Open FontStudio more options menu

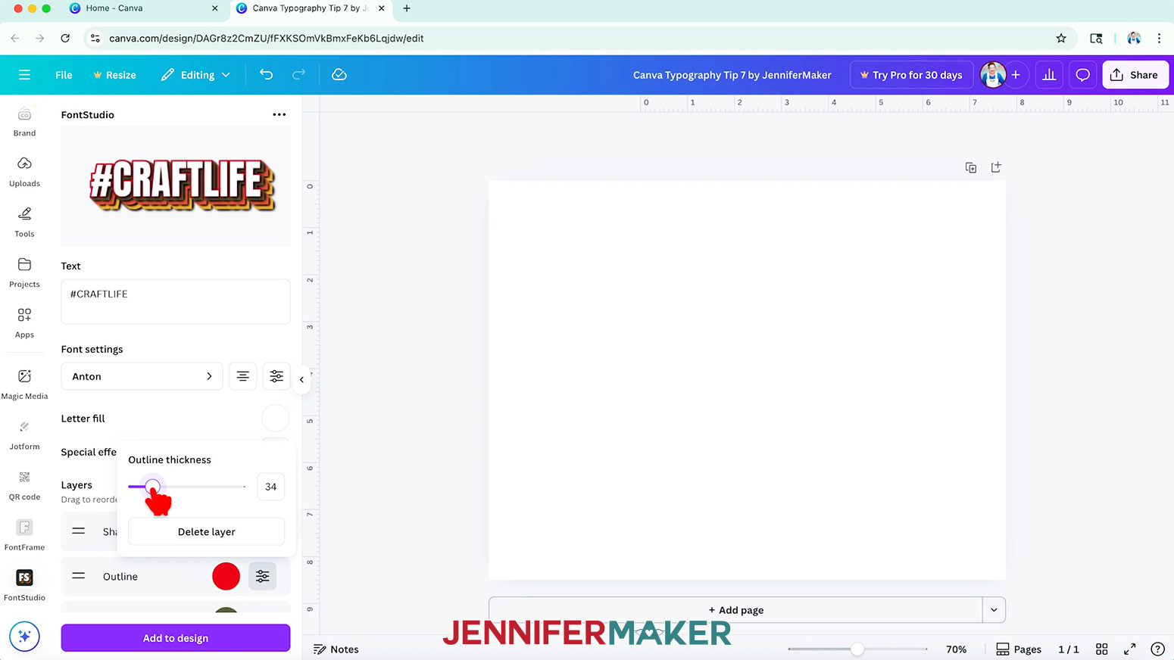point(279,115)
